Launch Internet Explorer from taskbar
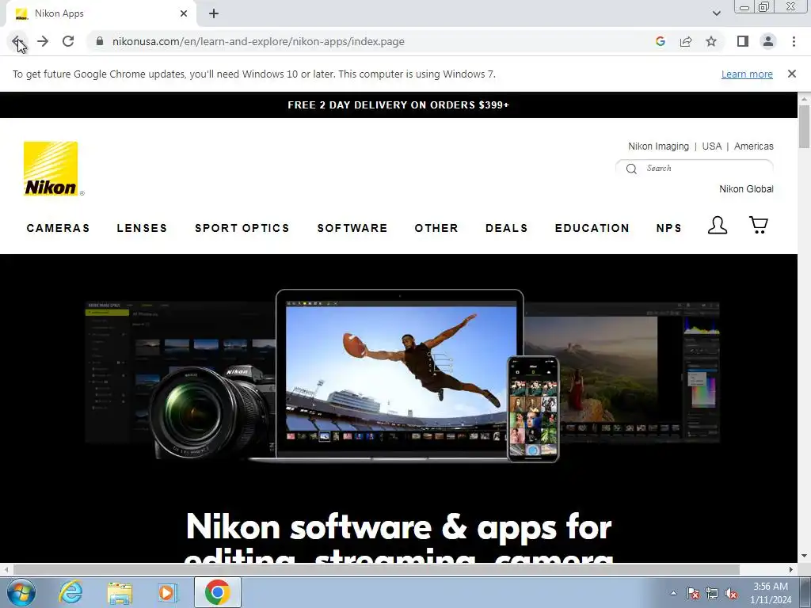 pyautogui.click(x=70, y=592)
